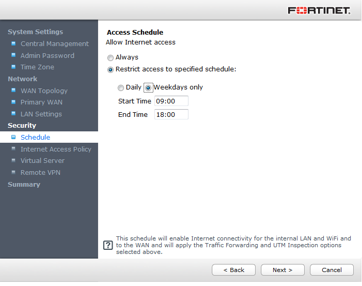Click the Next button
Image resolution: width=362 pixels, height=286 pixels.
(x=282, y=270)
